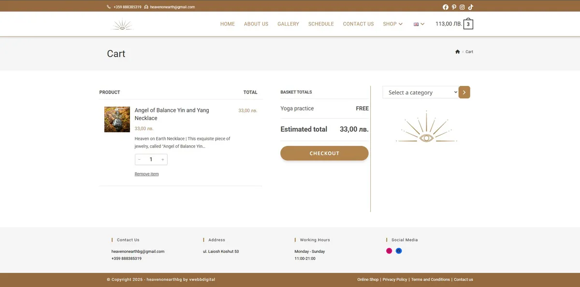Open the blue Facebook footer icon
The width and height of the screenshot is (580, 287).
coord(399,251)
